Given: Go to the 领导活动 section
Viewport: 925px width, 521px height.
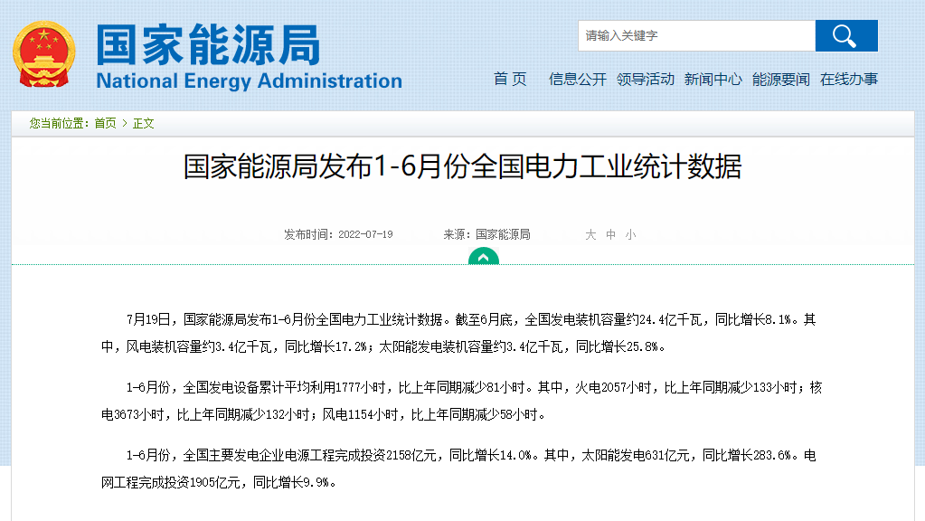Looking at the screenshot, I should tap(646, 79).
